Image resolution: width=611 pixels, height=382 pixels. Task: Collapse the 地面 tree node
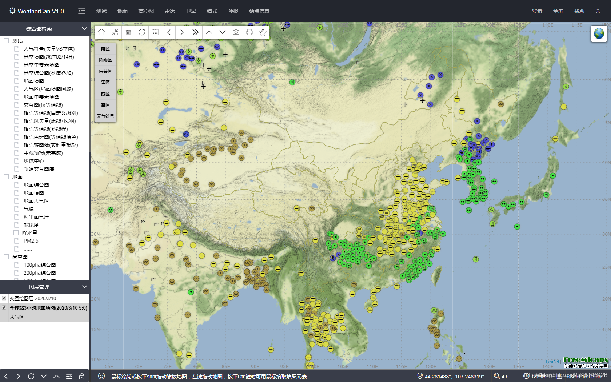pyautogui.click(x=6, y=177)
